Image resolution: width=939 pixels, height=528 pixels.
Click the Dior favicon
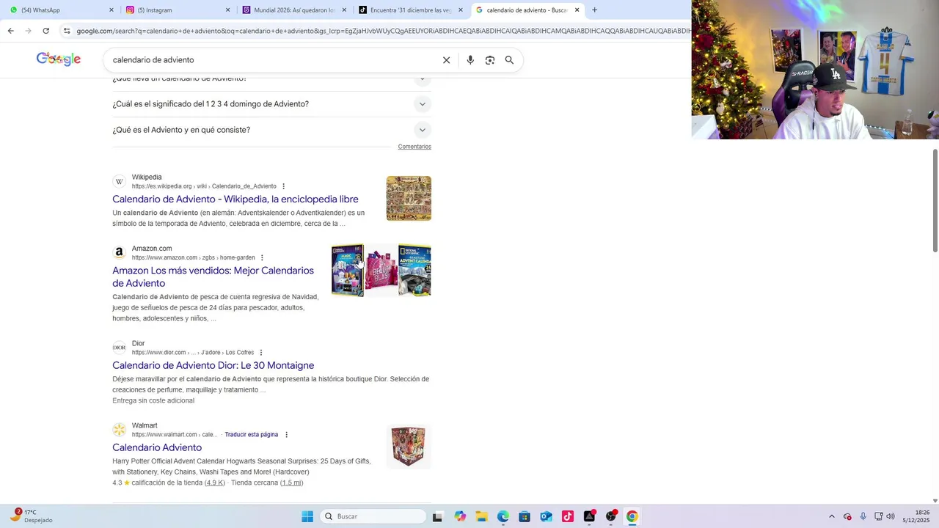click(x=119, y=348)
